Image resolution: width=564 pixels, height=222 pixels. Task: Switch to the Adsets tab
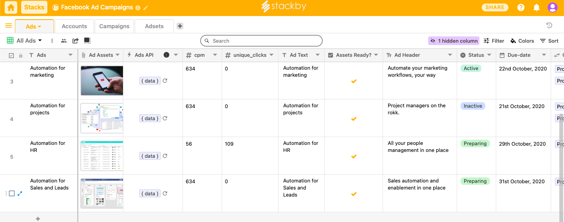[x=154, y=26]
